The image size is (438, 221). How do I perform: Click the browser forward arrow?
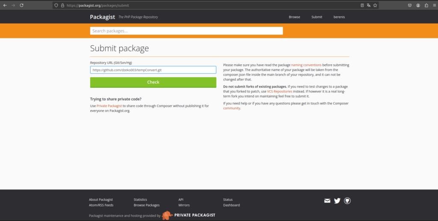[x=13, y=5]
